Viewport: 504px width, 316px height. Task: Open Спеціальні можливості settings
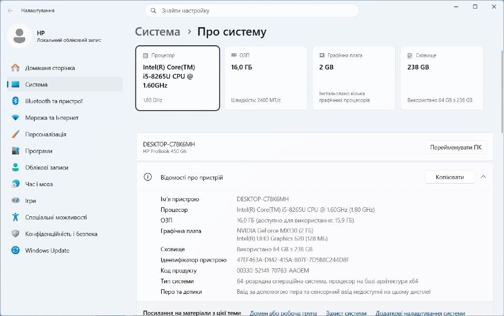click(65, 217)
